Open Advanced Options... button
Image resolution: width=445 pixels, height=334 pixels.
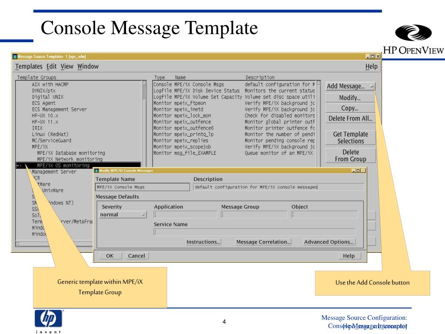point(329,242)
